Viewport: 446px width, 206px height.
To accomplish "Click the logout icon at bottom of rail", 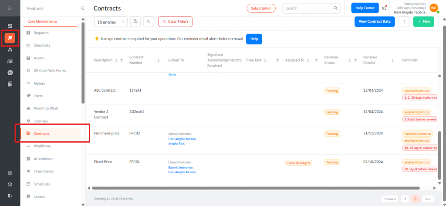I will (10, 196).
